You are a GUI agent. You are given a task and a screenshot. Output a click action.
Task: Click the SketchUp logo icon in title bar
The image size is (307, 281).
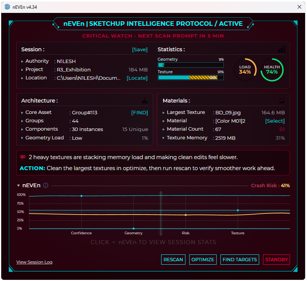point(7,7)
